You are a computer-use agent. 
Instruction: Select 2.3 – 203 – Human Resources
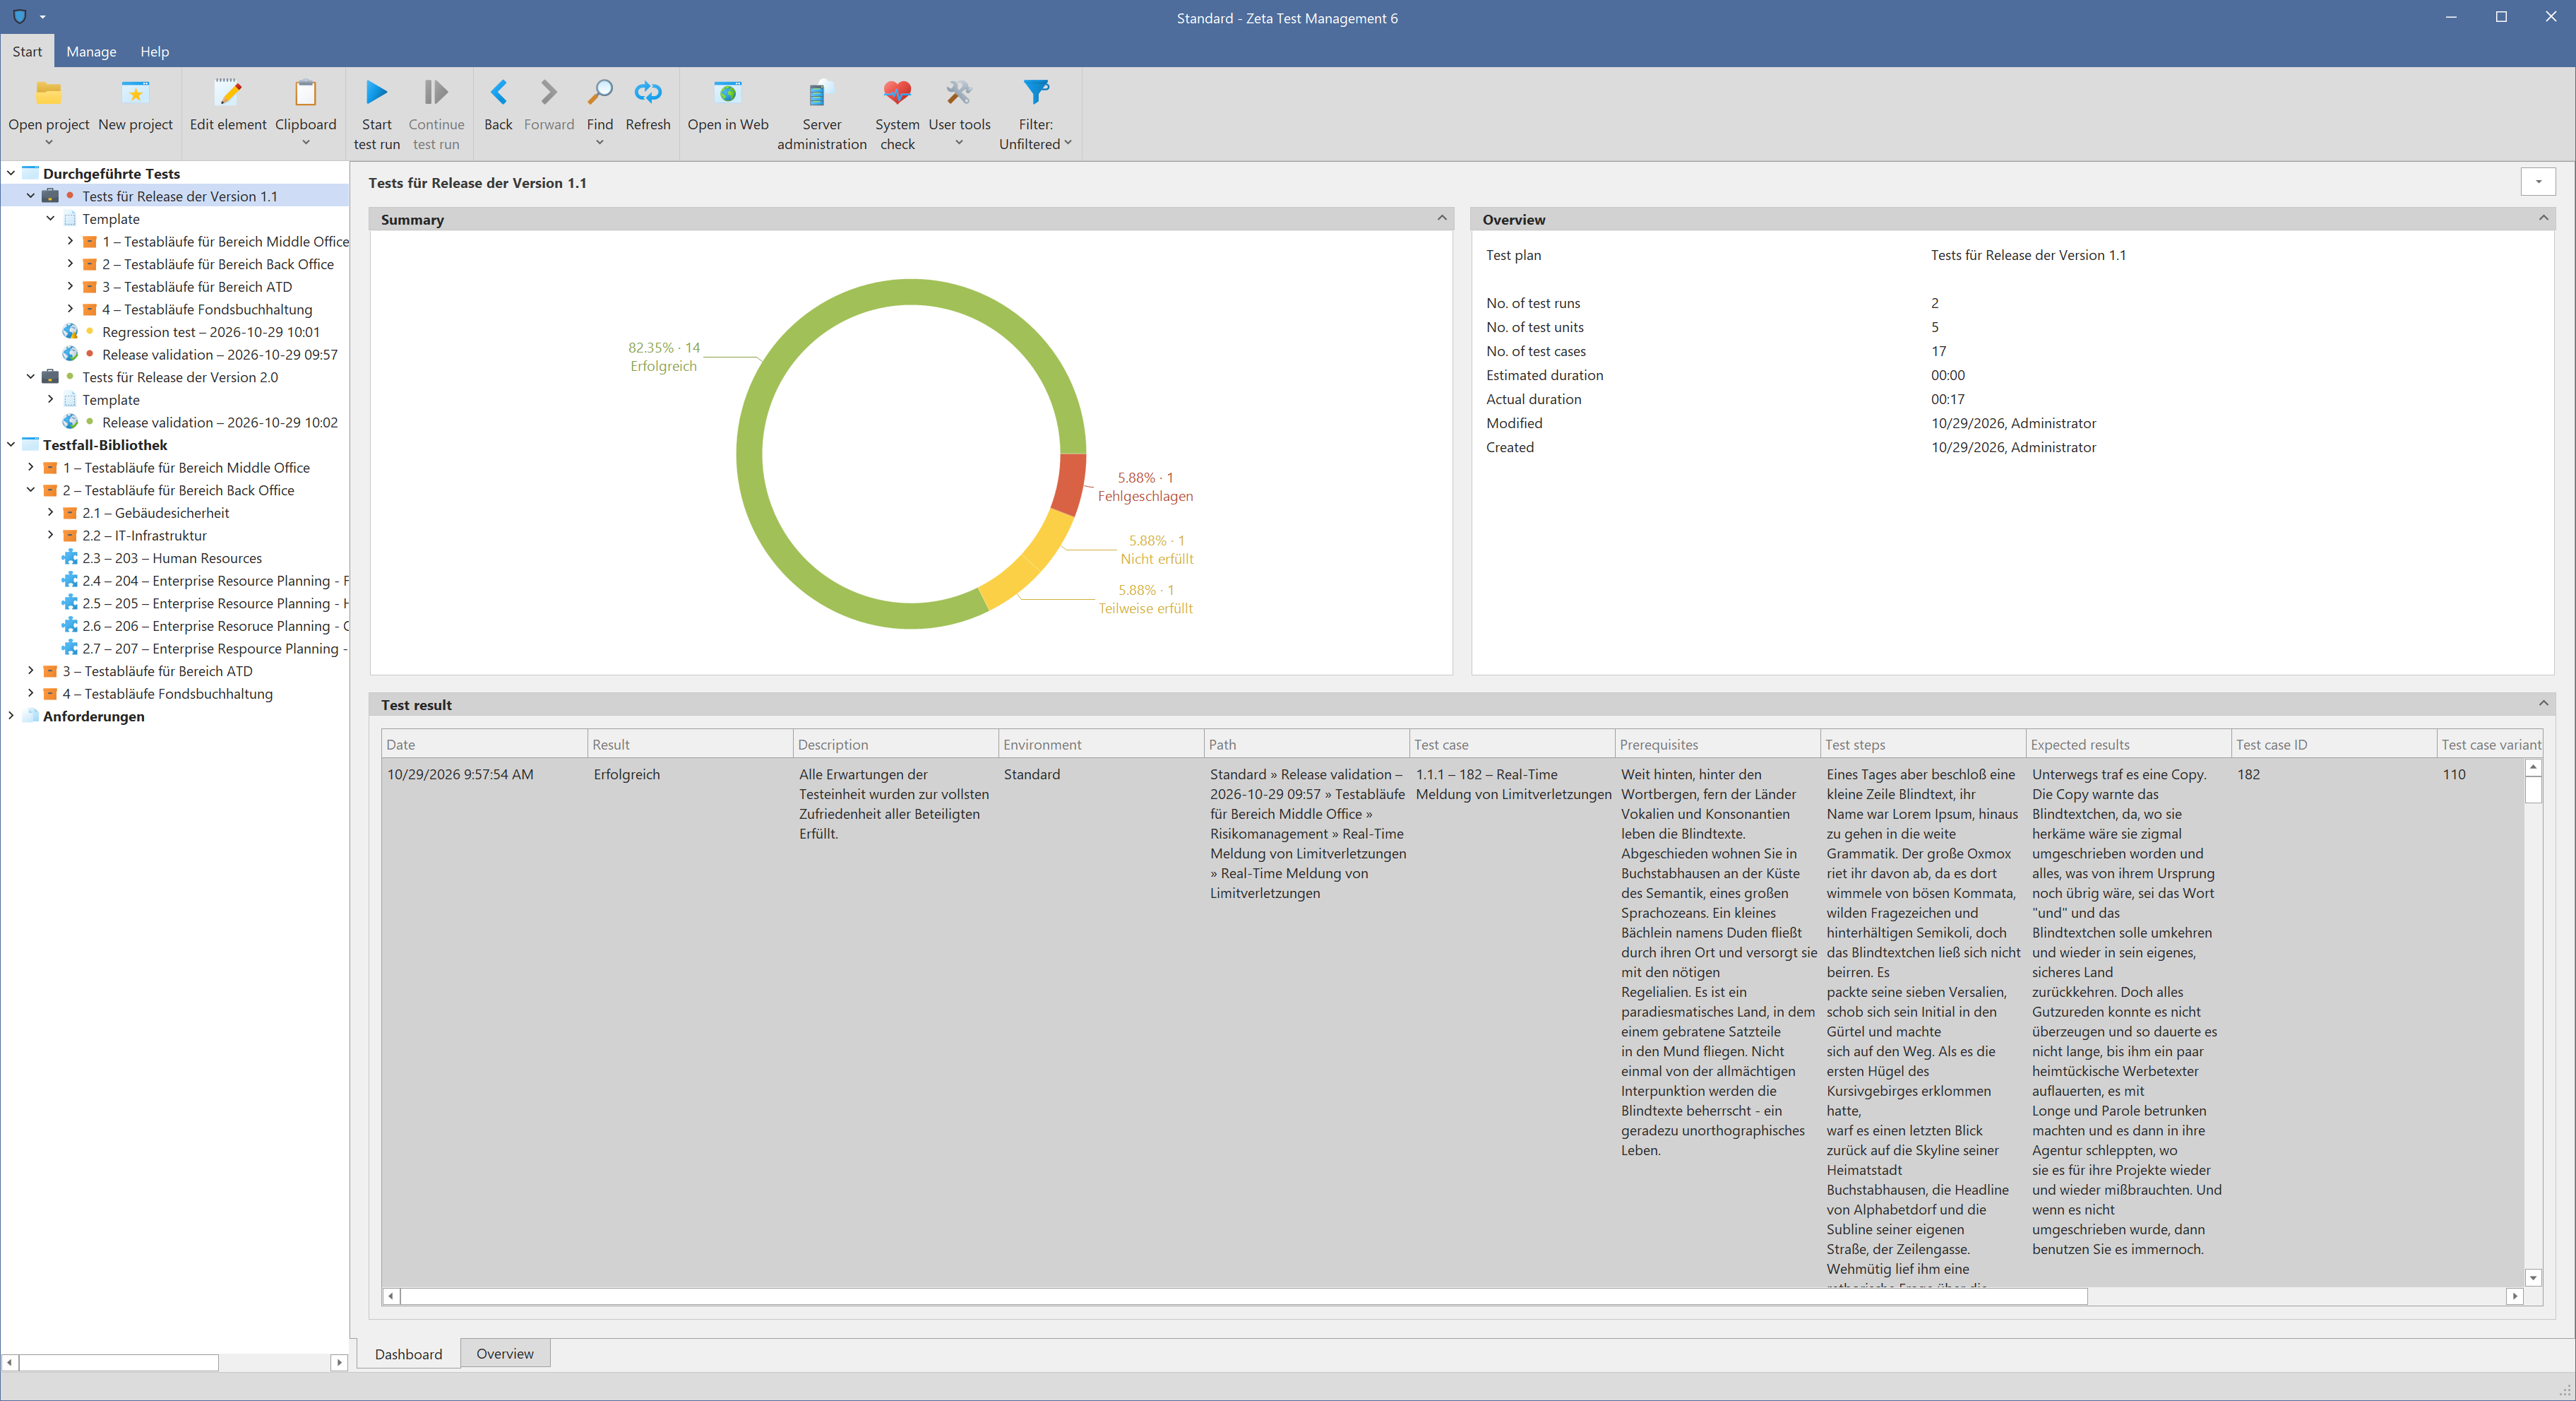(172, 557)
